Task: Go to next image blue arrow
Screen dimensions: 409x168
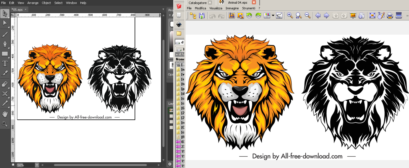Action: (327, 16)
